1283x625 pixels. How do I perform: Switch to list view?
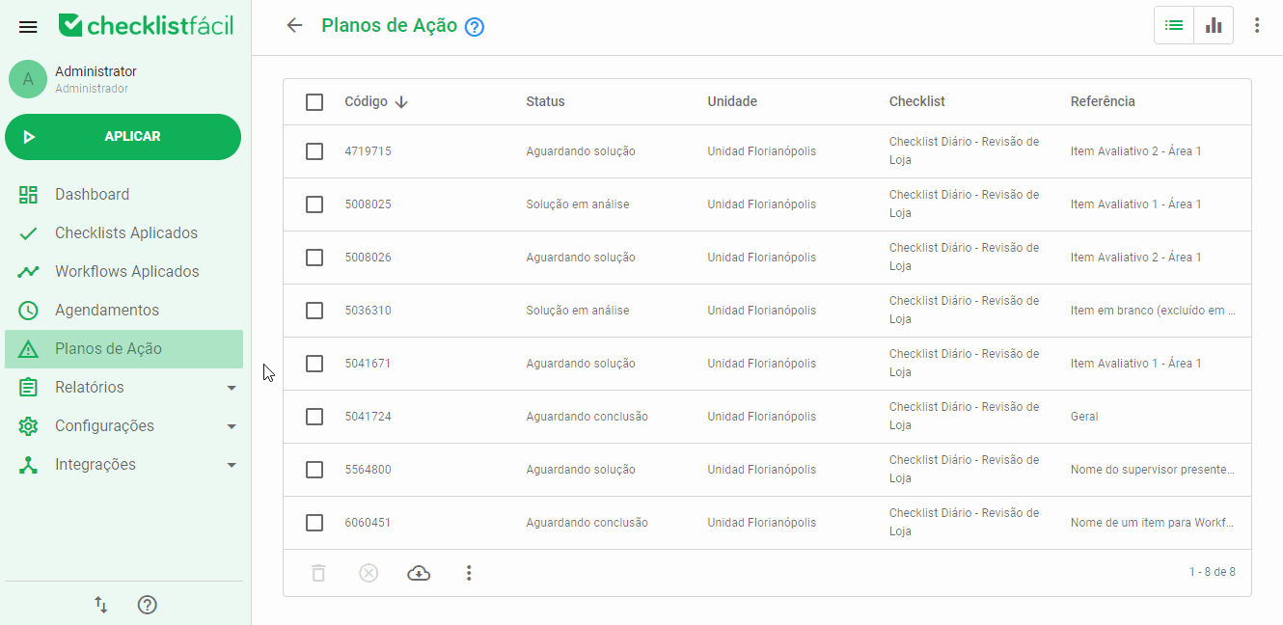click(1174, 25)
